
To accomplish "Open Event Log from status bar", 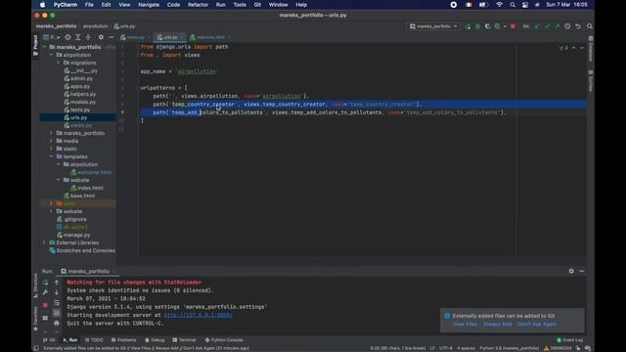I will 570,340.
